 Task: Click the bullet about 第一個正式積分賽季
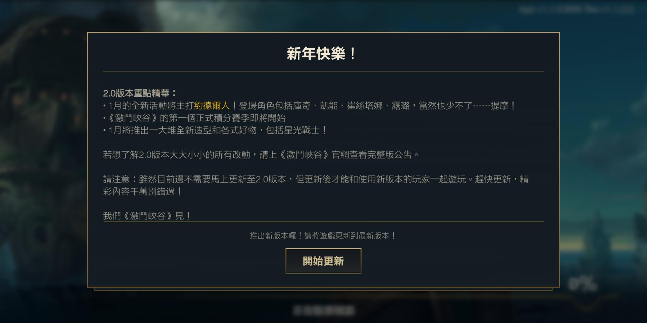click(x=194, y=118)
